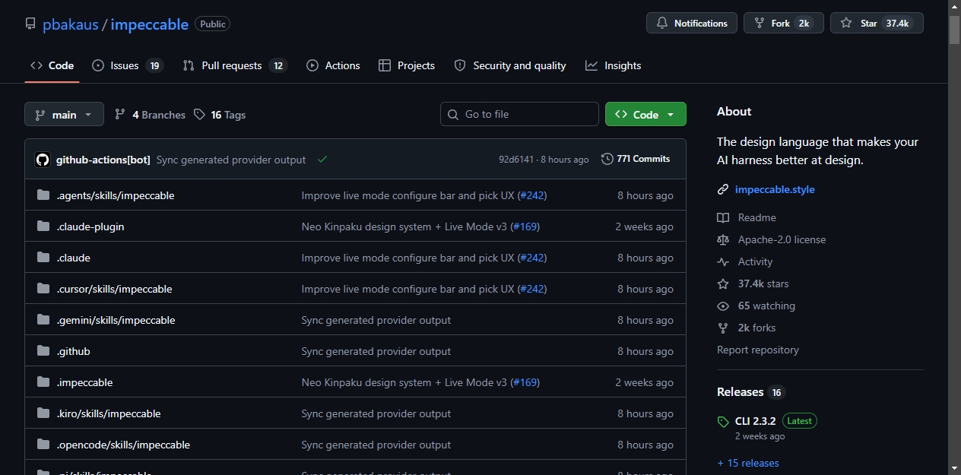This screenshot has height=475, width=961.
Task: Open the impeccable repository name link
Action: [149, 24]
